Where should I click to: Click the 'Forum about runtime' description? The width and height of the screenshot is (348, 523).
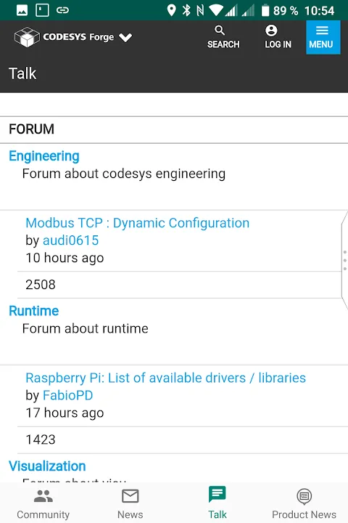coord(86,328)
